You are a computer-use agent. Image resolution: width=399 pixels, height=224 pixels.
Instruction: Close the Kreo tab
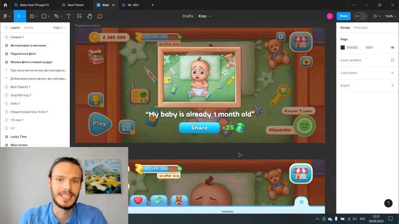pyautogui.click(x=113, y=5)
